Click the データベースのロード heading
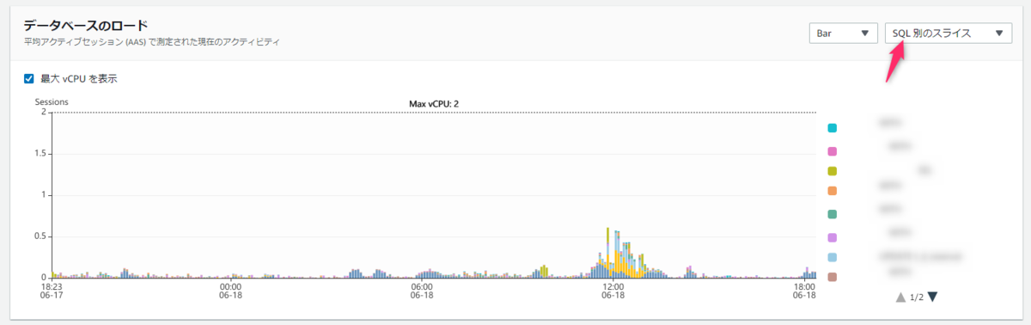The width and height of the screenshot is (1031, 325). 86,25
